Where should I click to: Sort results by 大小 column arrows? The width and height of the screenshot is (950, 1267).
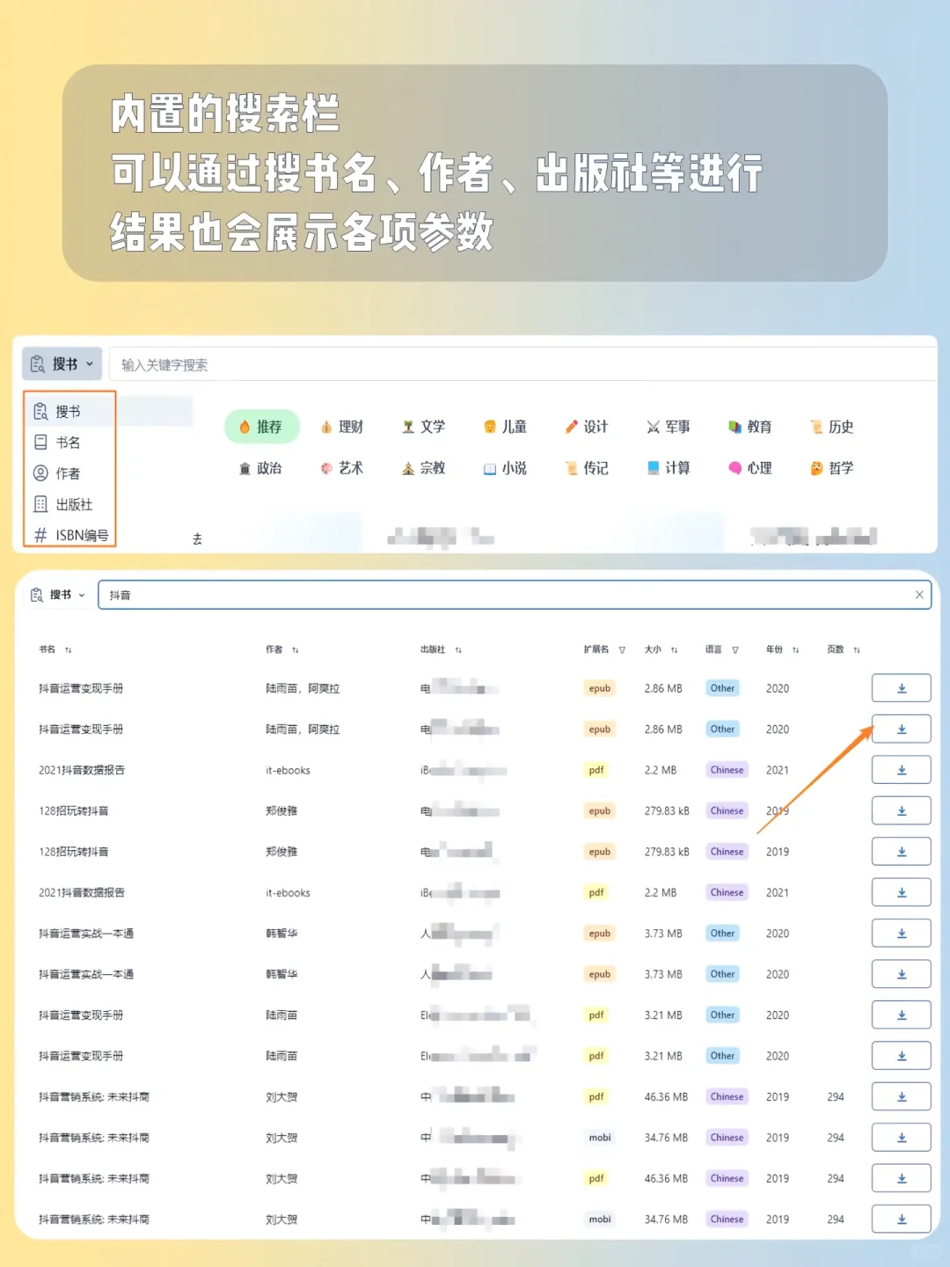click(x=674, y=650)
